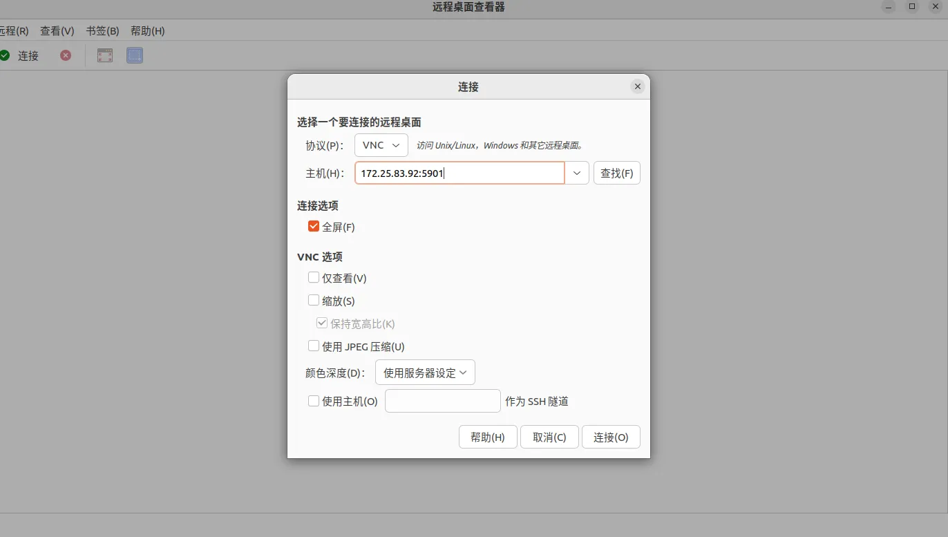The height and width of the screenshot is (537, 948).
Task: Click the red Disconnect icon
Action: 65,55
